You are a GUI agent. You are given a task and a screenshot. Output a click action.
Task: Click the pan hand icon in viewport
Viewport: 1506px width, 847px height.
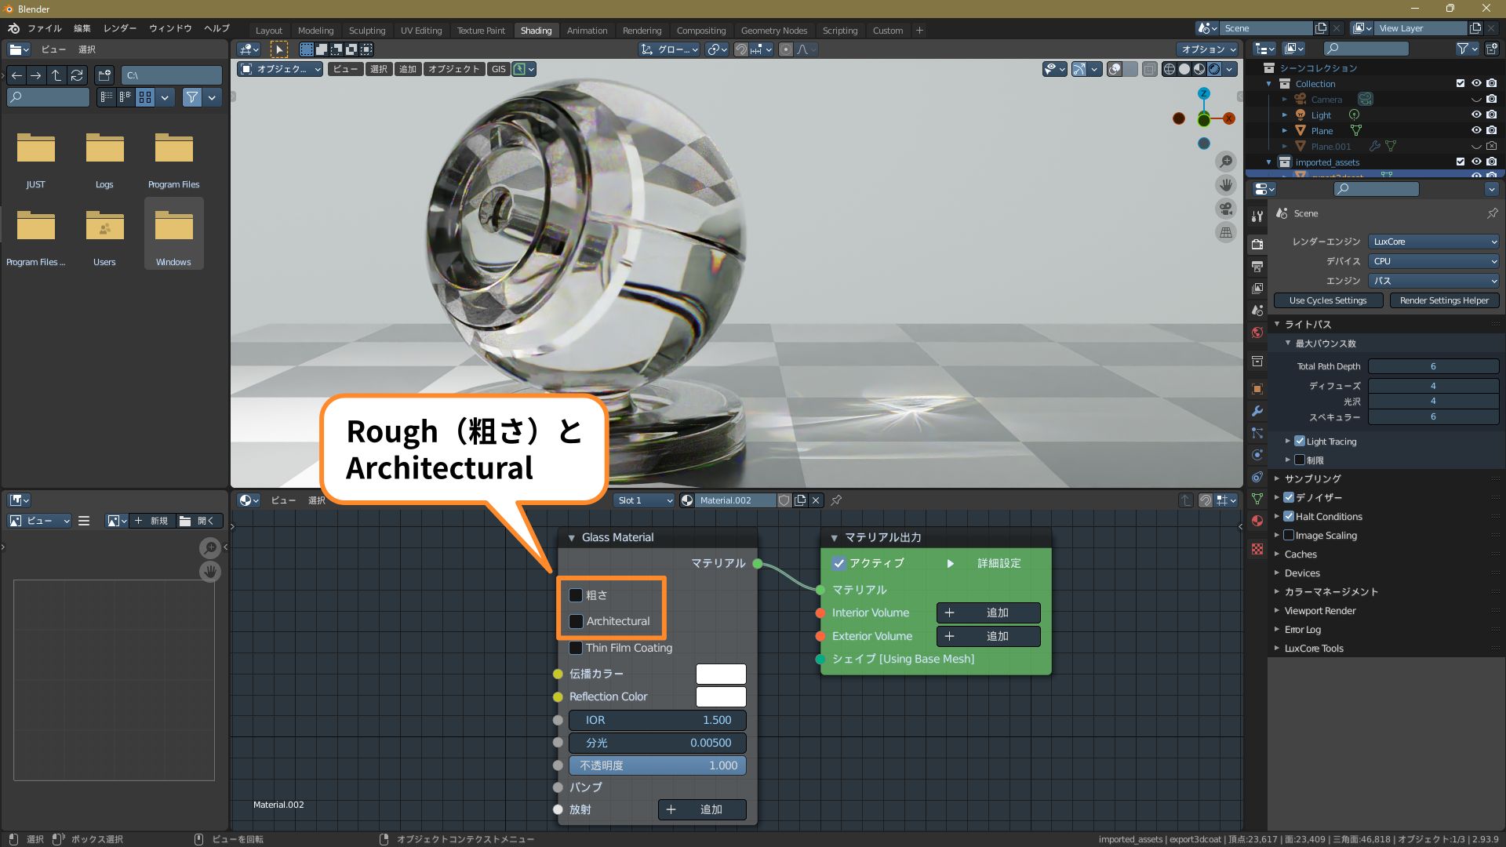[x=1225, y=185]
